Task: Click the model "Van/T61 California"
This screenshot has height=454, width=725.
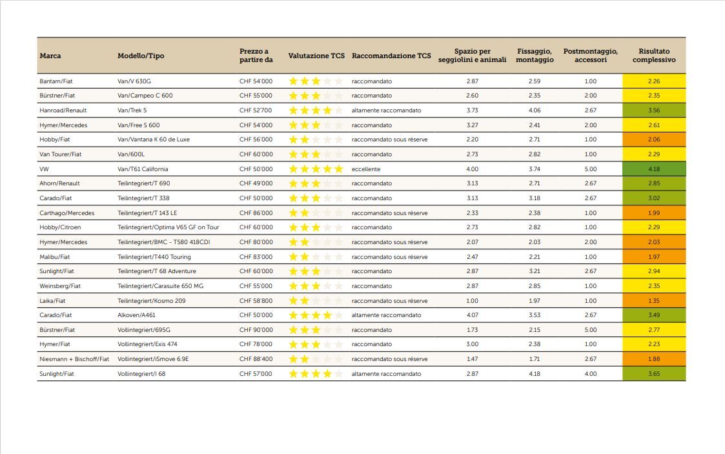Action: click(143, 169)
